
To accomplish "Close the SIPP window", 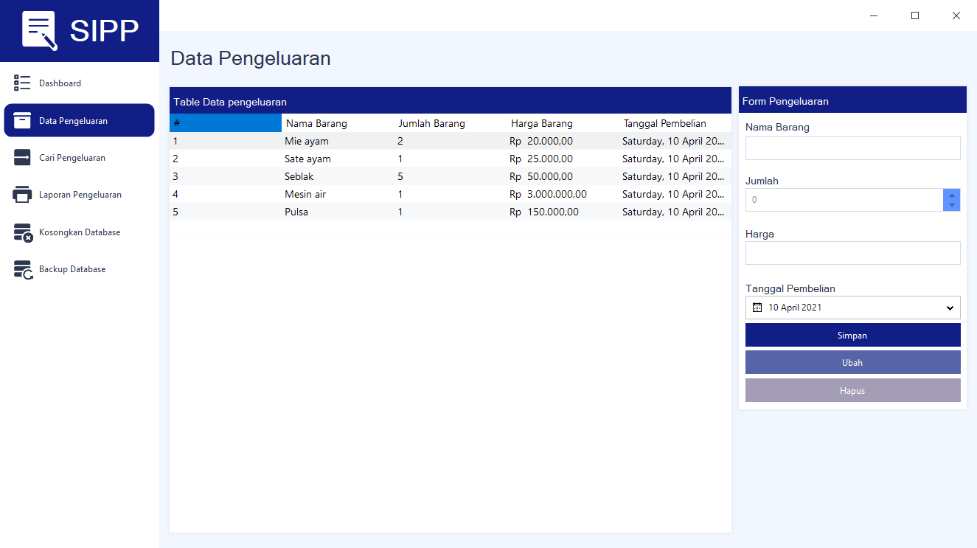I will coord(956,15).
